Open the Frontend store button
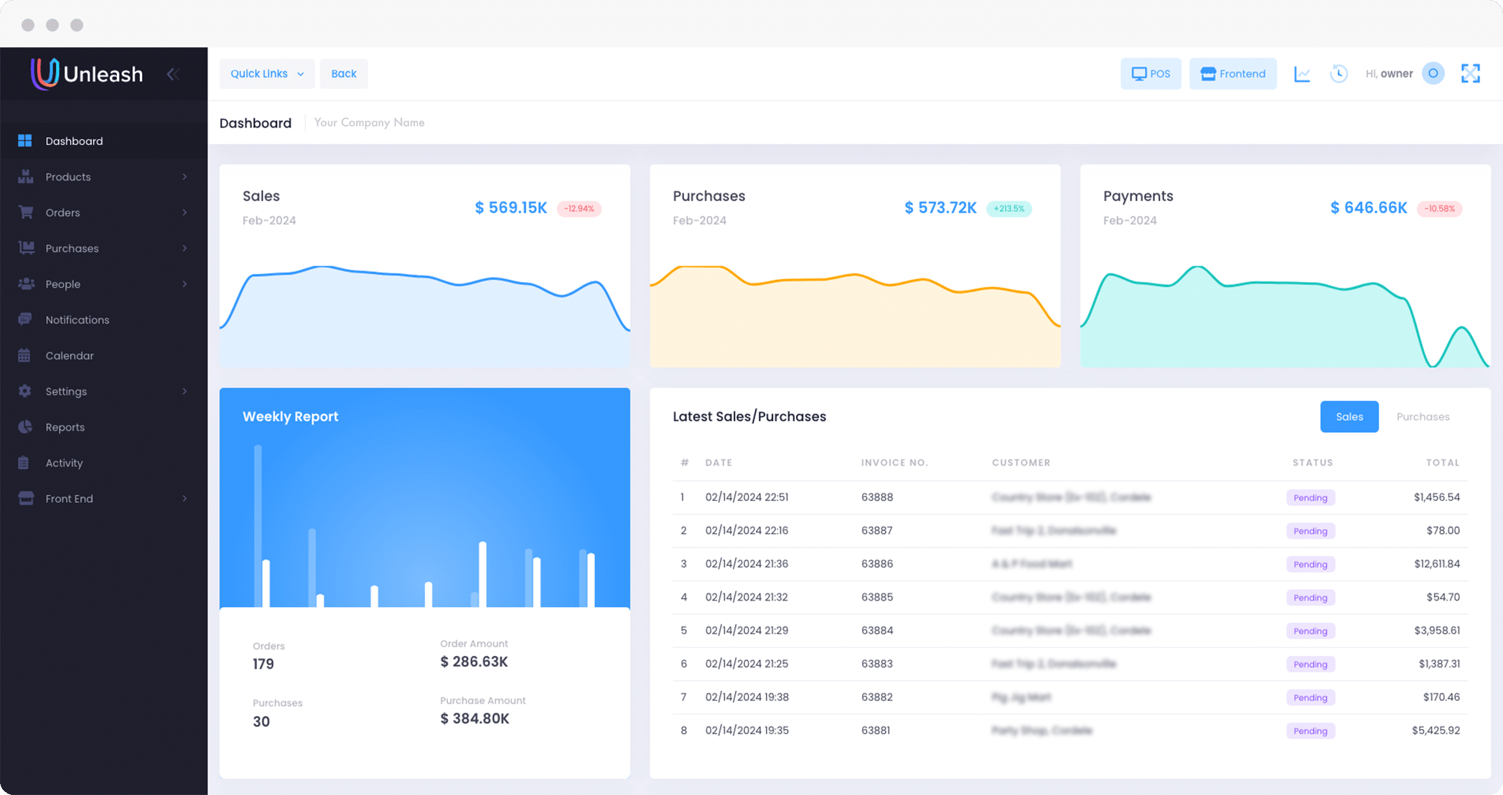 1232,74
